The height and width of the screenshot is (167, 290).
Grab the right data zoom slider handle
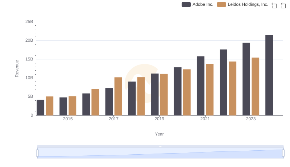tap(283, 153)
